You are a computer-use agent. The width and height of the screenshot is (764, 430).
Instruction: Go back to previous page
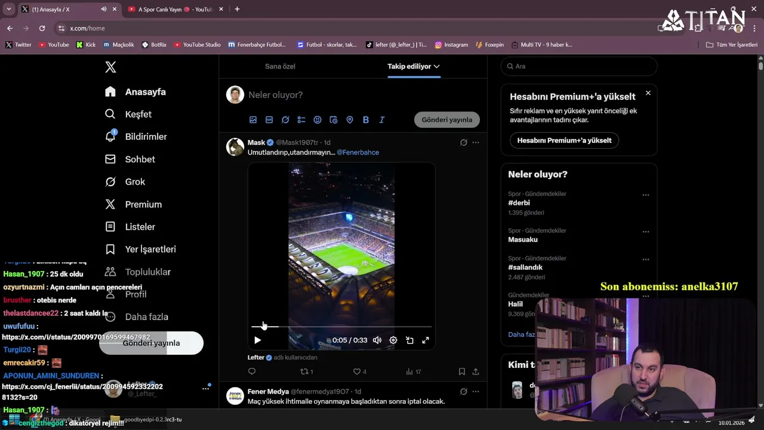pyautogui.click(x=10, y=28)
